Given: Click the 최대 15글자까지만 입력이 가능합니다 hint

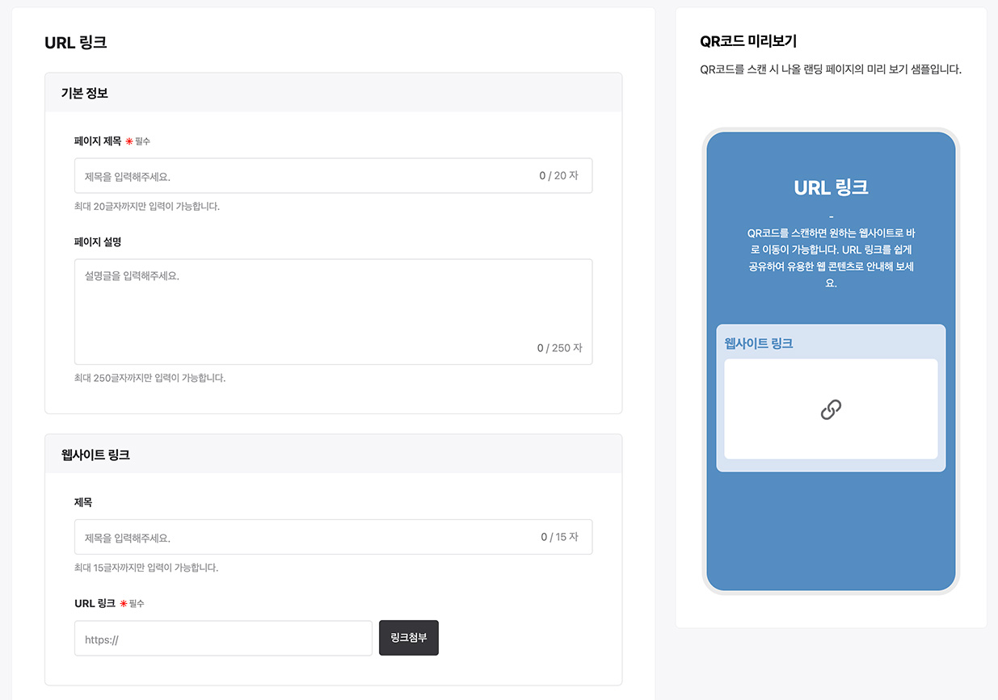Looking at the screenshot, I should pyautogui.click(x=146, y=568).
